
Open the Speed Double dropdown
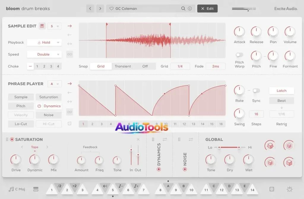pyautogui.click(x=44, y=54)
